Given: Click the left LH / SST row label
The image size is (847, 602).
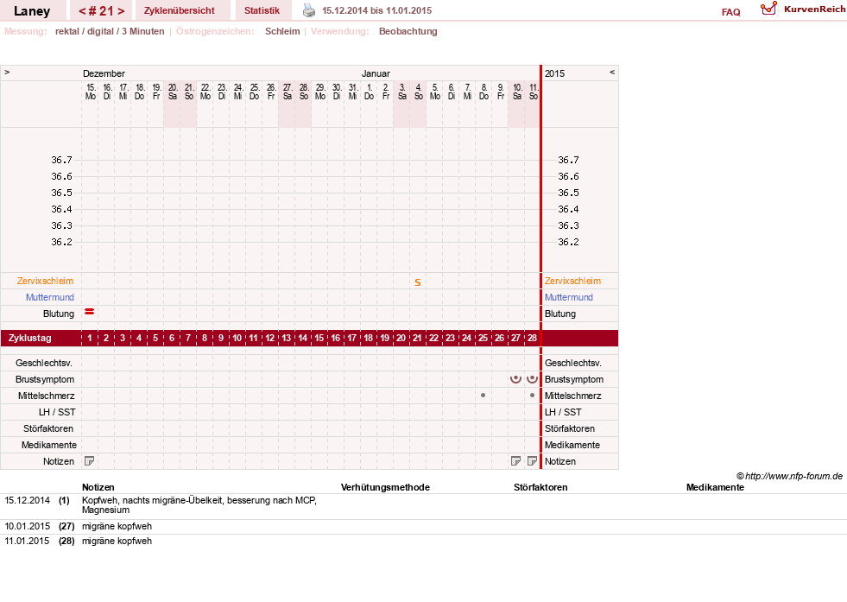Looking at the screenshot, I should point(57,412).
